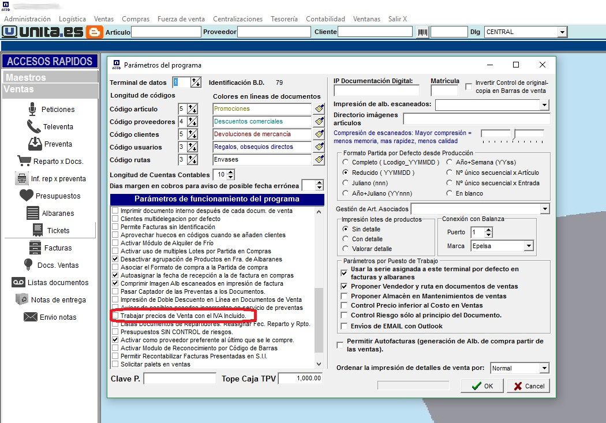The image size is (606, 423).
Task: Open Peticiones microphone shortcut
Action: [x=32, y=109]
